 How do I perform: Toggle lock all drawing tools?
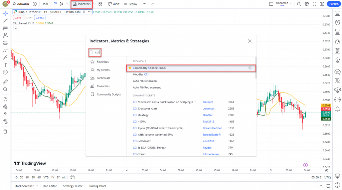point(5,114)
